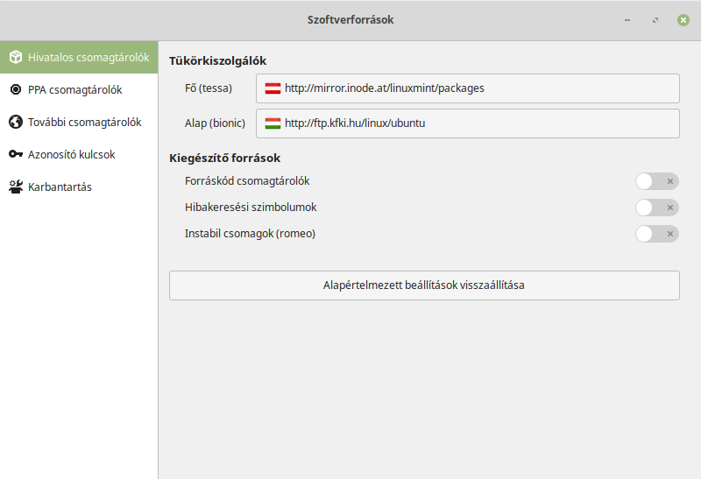This screenshot has width=701, height=479.
Task: Click the PPA csomagtárolók circle icon
Action: click(16, 89)
